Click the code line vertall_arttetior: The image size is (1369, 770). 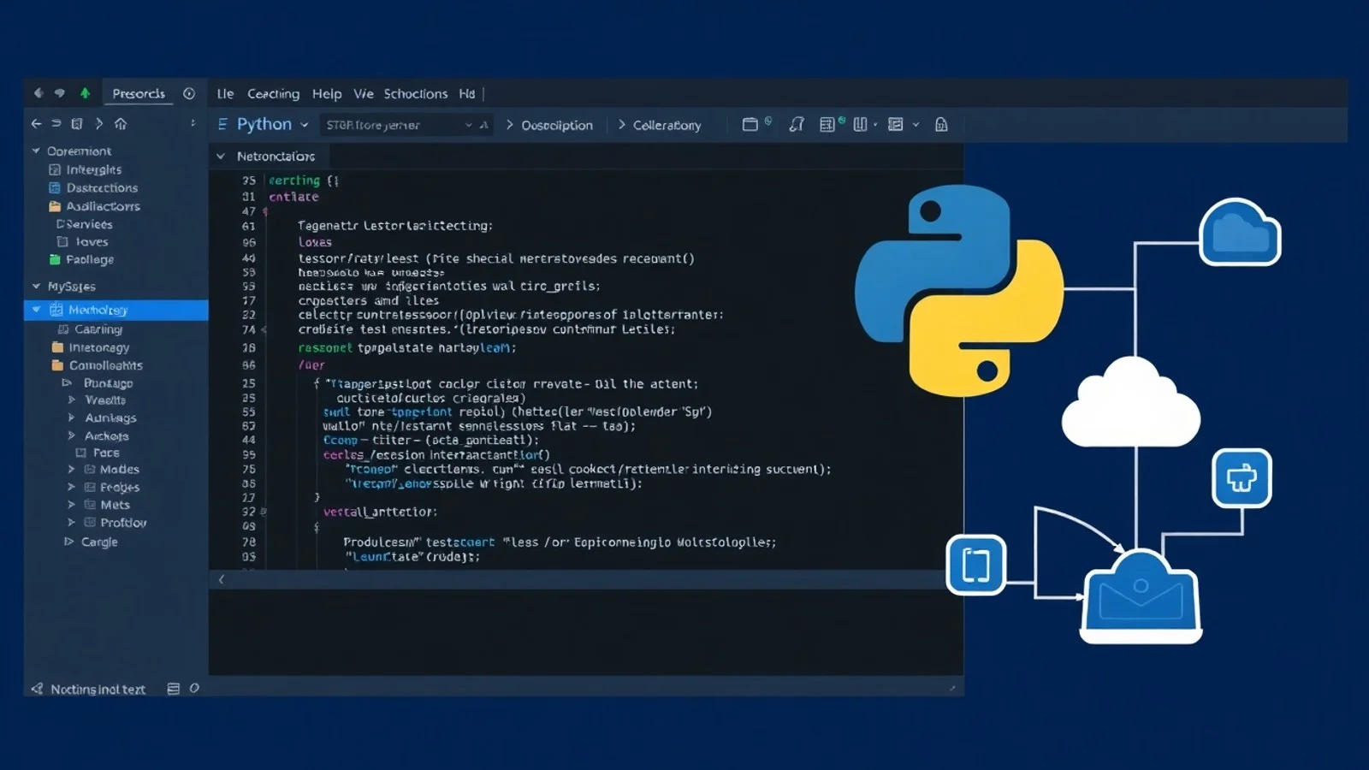pyautogui.click(x=380, y=512)
